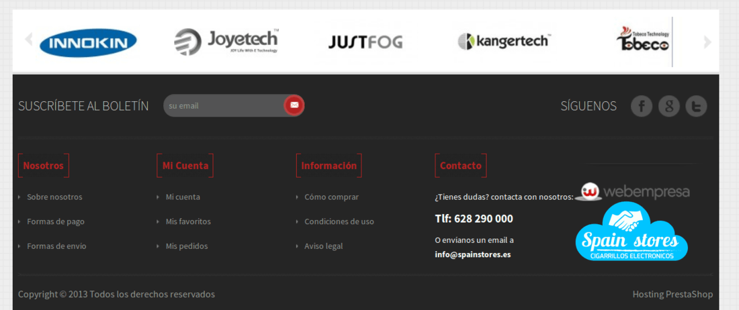739x310 pixels.
Task: Open the Aviso legal link
Action: (x=323, y=246)
